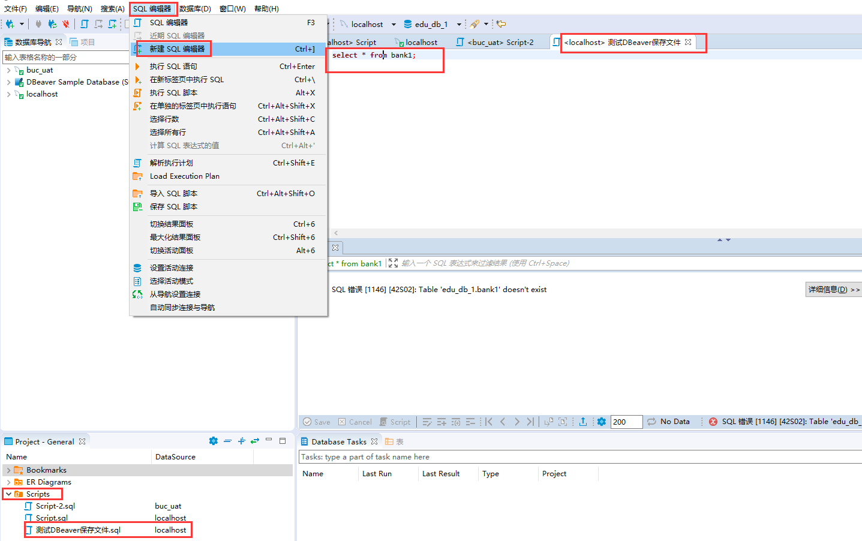
Task: Select Load Execution Plan menu entry
Action: tap(229, 176)
